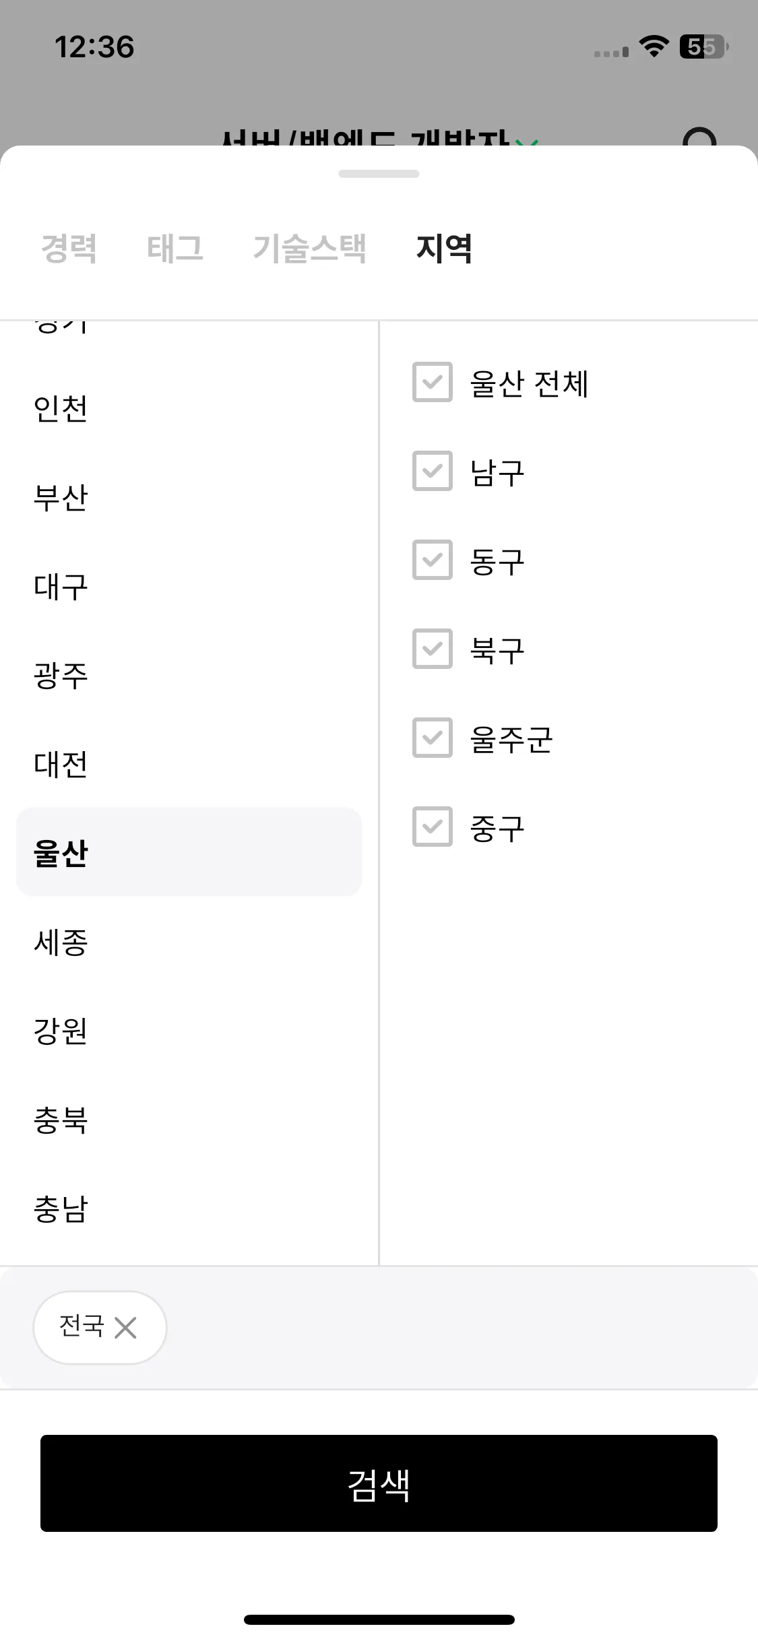Switch to the 태그 tab
Screen dimensions: 758x1641
click(175, 248)
